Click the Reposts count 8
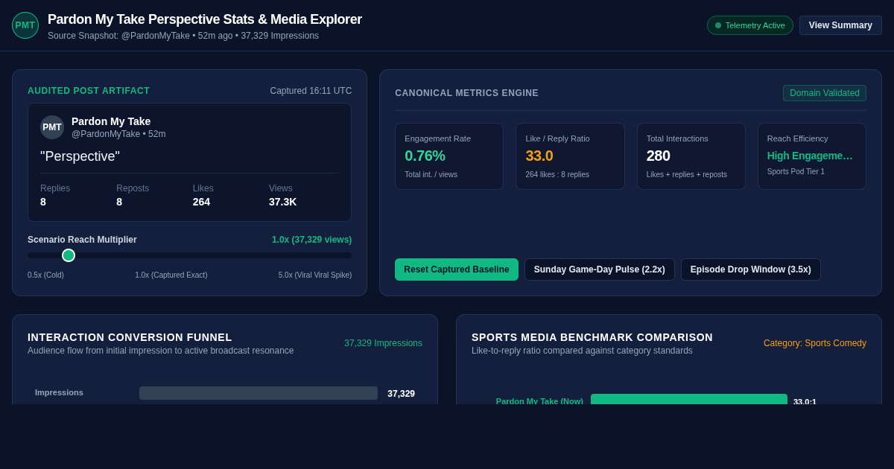The image size is (894, 469). tap(119, 202)
